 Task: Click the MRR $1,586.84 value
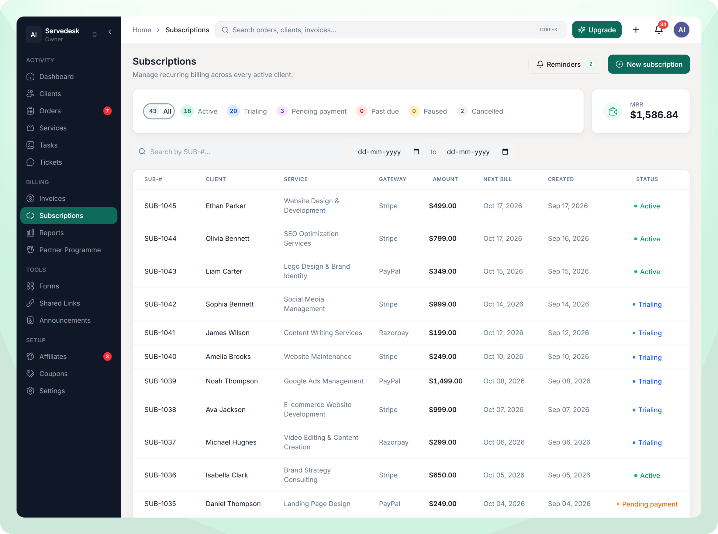pos(654,115)
